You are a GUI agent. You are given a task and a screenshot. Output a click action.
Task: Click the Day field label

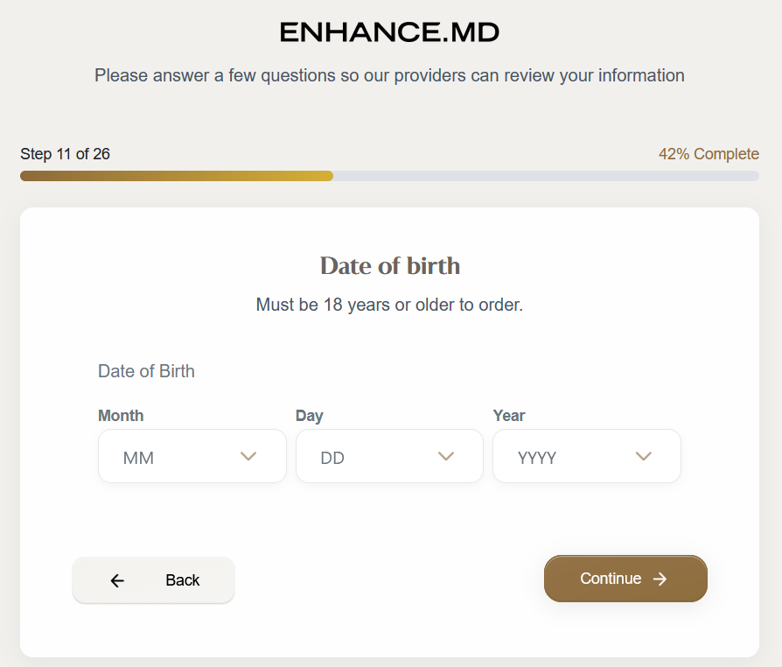[310, 416]
